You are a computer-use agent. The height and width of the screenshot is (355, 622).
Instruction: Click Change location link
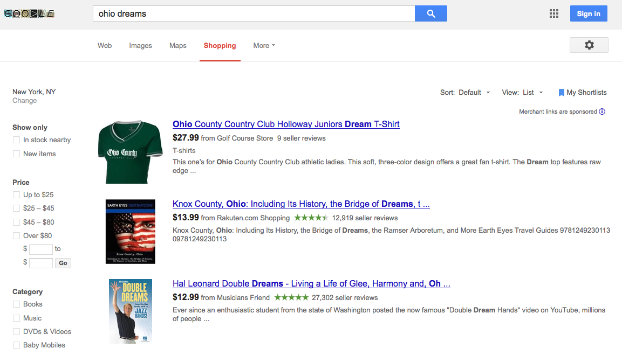pyautogui.click(x=25, y=101)
